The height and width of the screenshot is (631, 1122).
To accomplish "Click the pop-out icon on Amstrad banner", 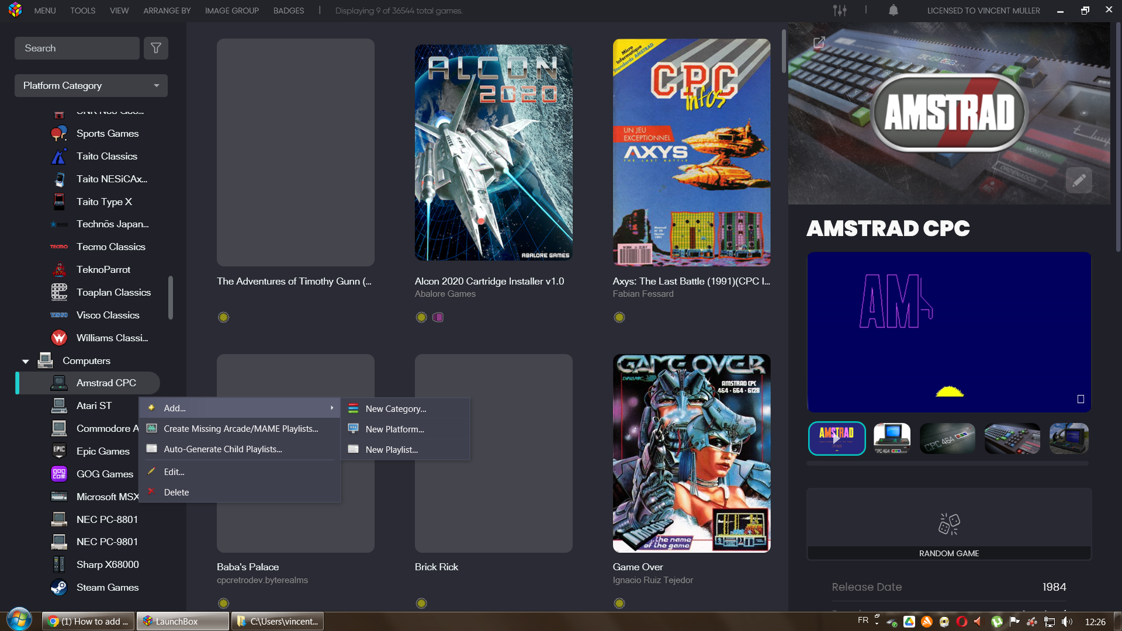I will coord(819,43).
